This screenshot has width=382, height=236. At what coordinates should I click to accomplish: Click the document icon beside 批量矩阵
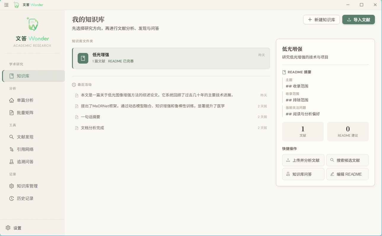click(12, 113)
